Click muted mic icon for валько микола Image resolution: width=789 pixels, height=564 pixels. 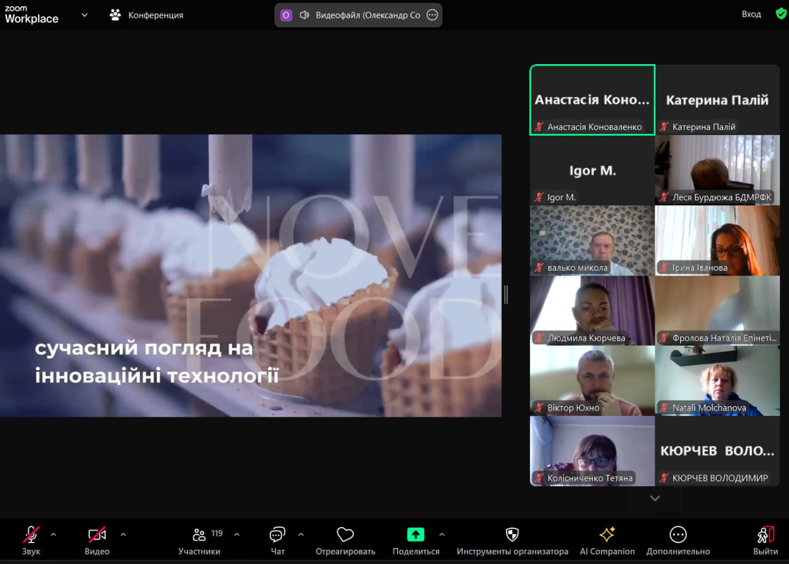[x=539, y=268]
